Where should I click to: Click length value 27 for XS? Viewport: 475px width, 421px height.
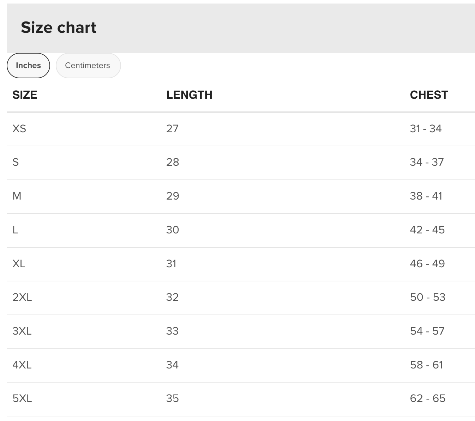click(x=172, y=129)
